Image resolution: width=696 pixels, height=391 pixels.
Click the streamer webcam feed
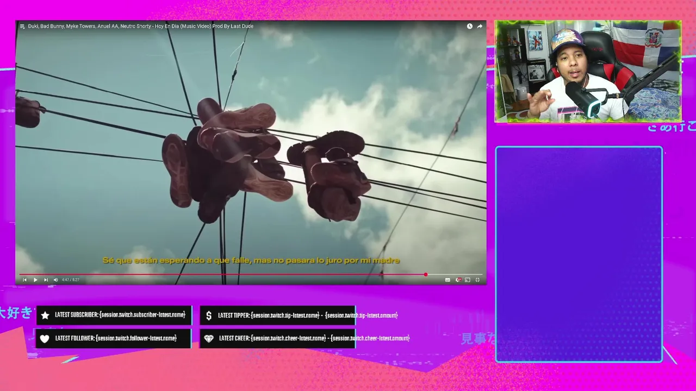click(588, 71)
